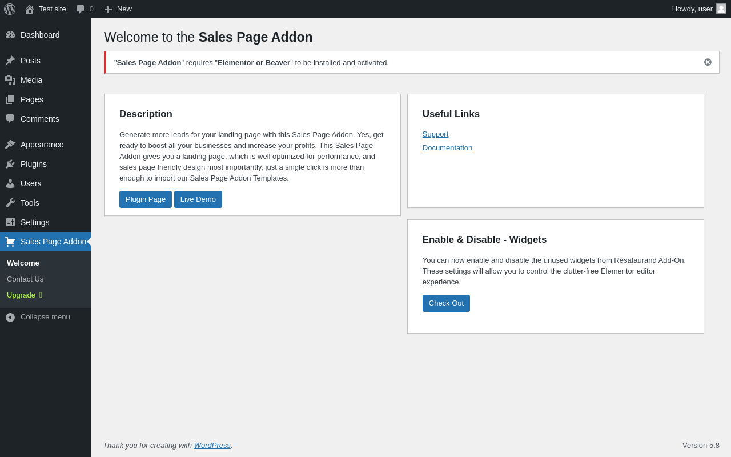This screenshot has height=457, width=731.
Task: Click the Version 5.8 footer text
Action: coord(701,446)
